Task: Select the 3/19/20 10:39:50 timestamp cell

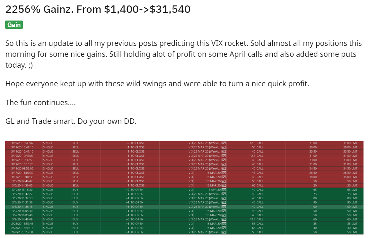Action: [22, 160]
